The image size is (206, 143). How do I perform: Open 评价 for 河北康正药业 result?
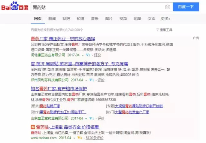point(97,55)
